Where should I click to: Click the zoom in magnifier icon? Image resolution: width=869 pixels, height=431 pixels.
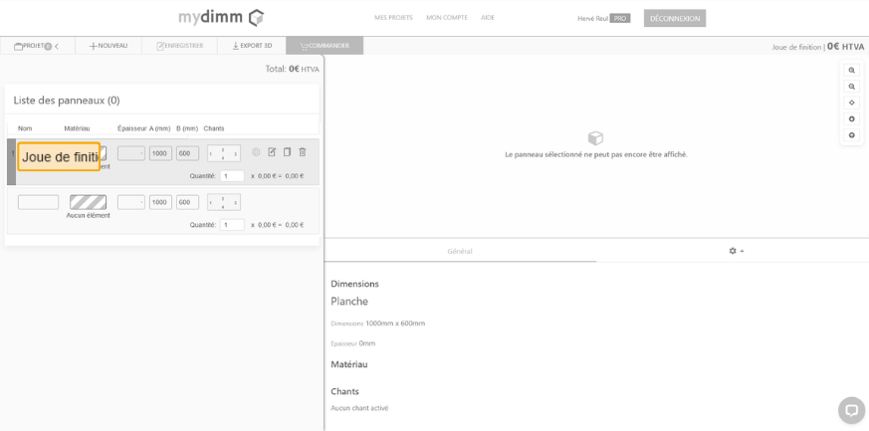[x=851, y=71]
